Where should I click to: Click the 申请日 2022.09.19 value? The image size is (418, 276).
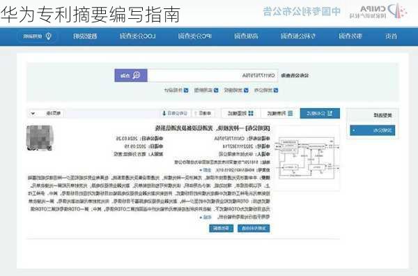pos(135,146)
